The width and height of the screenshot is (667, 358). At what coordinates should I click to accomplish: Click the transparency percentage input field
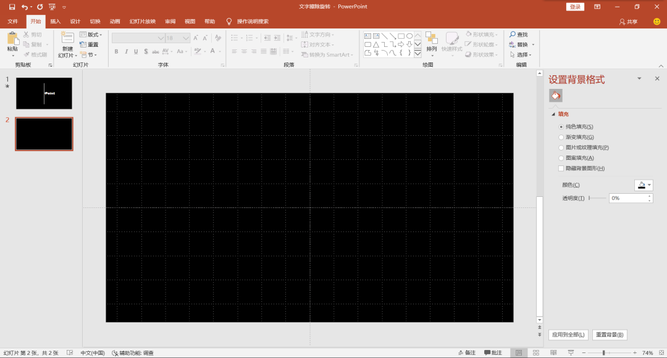tap(631, 198)
